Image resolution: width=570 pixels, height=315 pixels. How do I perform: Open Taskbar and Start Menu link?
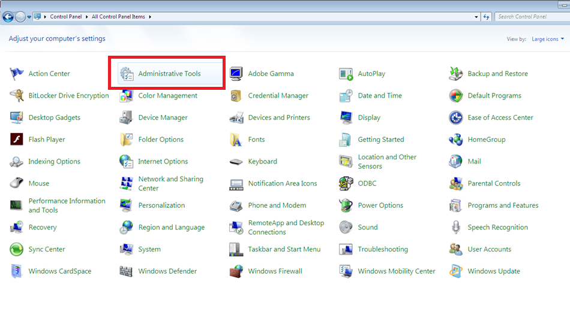point(284,249)
